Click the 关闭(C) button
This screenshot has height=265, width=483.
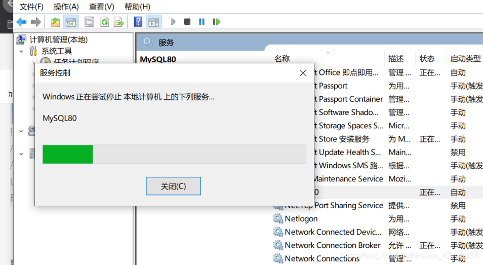[174, 186]
